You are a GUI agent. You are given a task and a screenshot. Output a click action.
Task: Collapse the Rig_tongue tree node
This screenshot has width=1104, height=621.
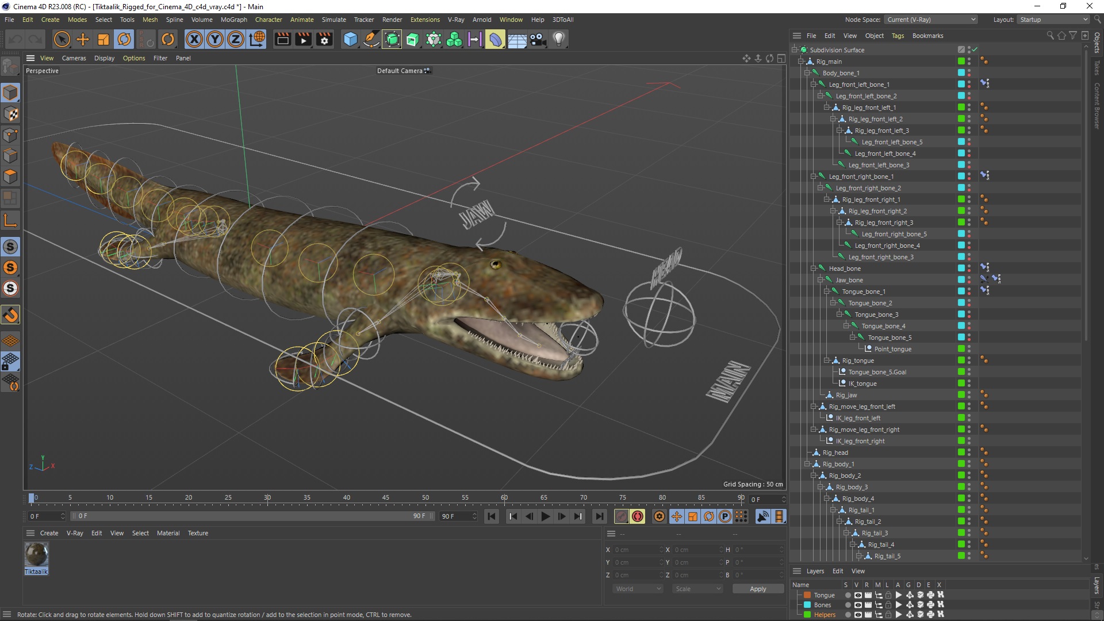click(x=827, y=361)
